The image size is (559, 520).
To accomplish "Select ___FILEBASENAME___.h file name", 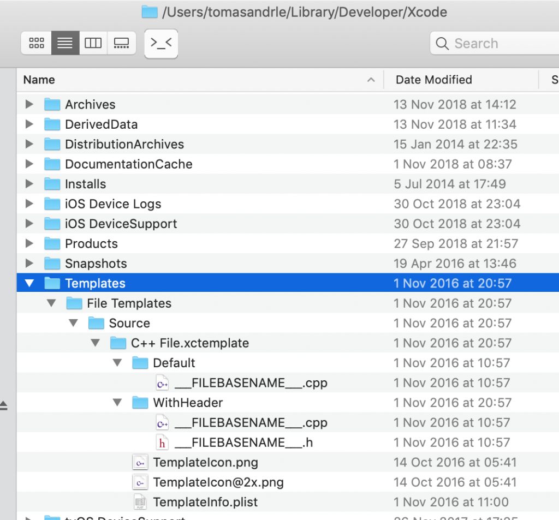I will (x=244, y=443).
